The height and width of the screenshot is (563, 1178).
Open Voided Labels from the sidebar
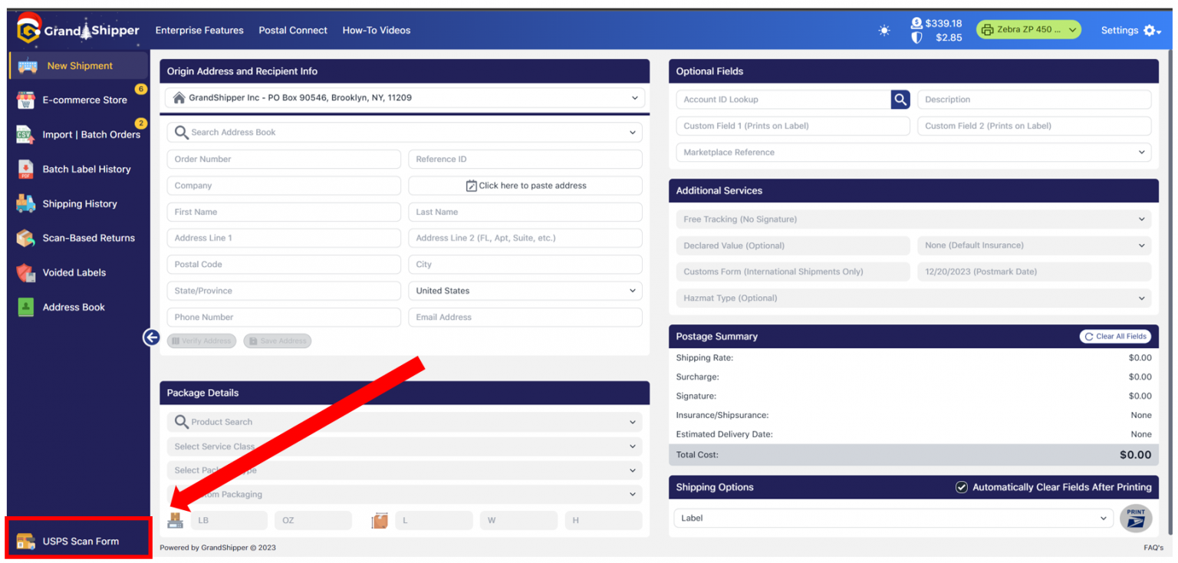coord(74,272)
